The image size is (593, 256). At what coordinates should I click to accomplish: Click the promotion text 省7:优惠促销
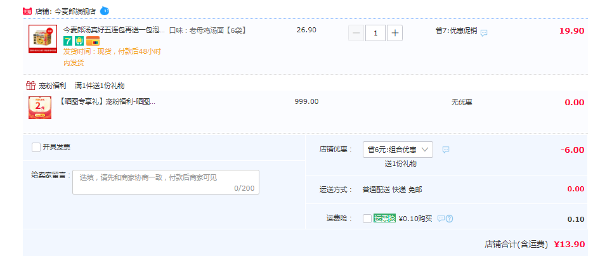[457, 31]
